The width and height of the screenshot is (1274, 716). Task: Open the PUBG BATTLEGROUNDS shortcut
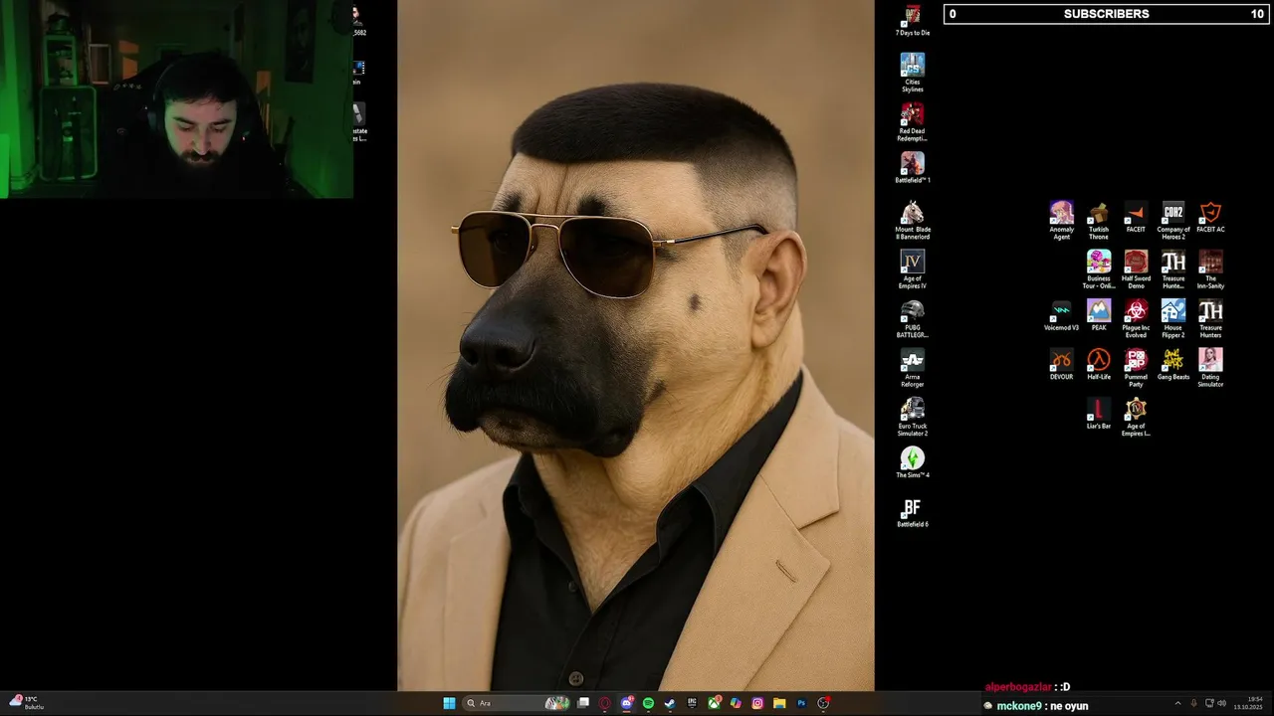[913, 318]
